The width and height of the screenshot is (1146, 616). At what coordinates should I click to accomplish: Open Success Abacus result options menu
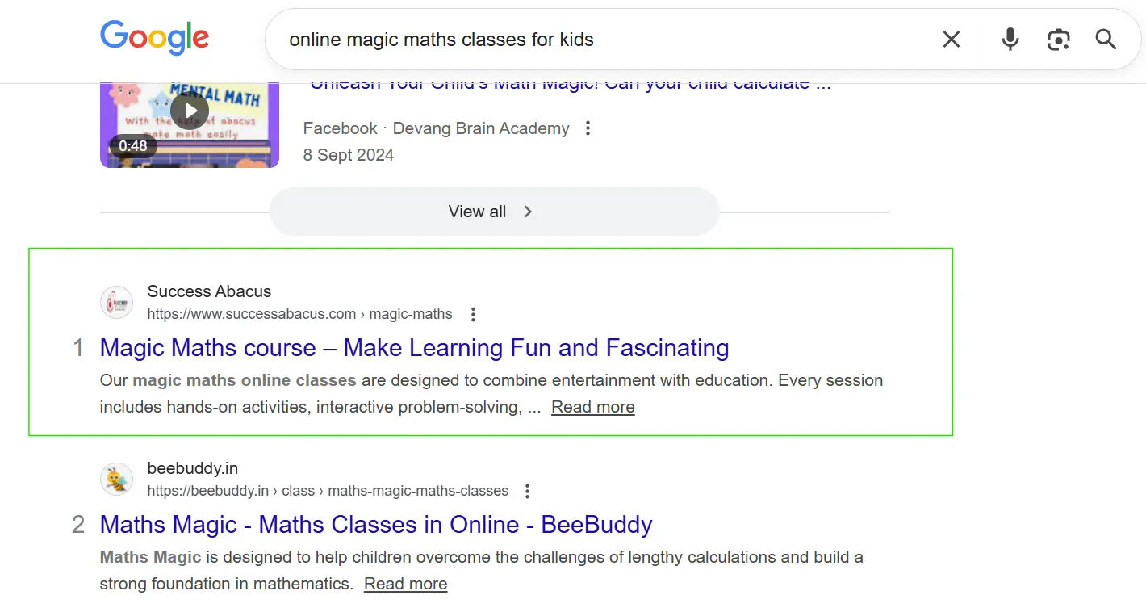[474, 314]
